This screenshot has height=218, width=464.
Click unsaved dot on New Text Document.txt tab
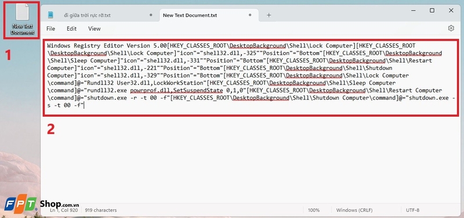point(251,15)
